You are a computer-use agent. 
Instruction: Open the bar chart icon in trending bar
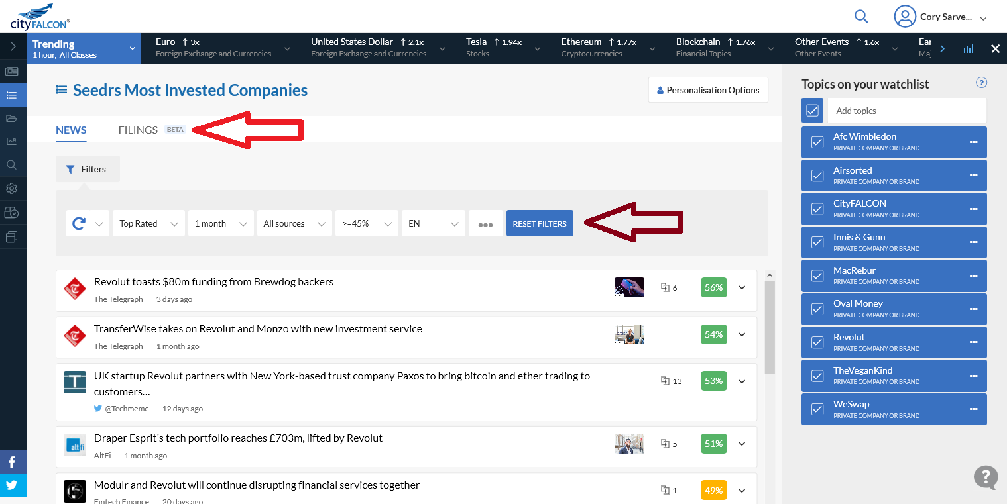[x=969, y=48]
